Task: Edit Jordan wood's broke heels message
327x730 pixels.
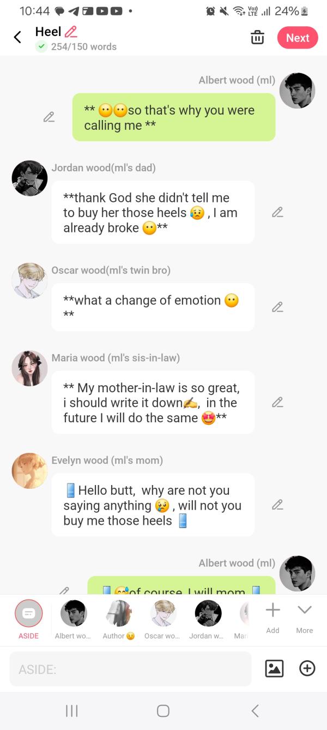Action: pyautogui.click(x=278, y=212)
